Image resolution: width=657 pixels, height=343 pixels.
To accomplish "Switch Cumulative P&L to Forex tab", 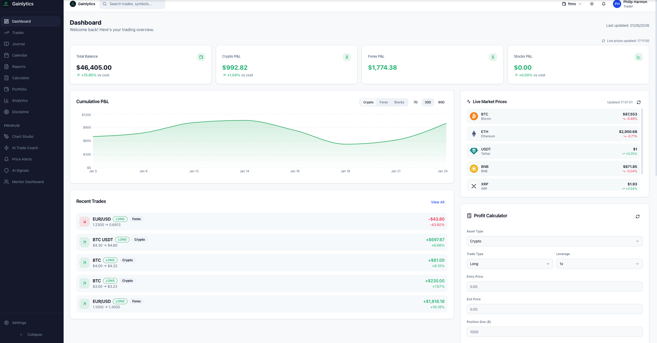I will click(383, 102).
